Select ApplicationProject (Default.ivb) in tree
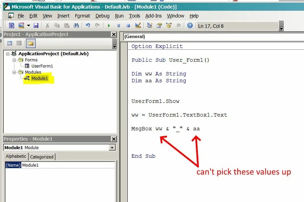Screen dimensions: 304x202 coord(53,54)
